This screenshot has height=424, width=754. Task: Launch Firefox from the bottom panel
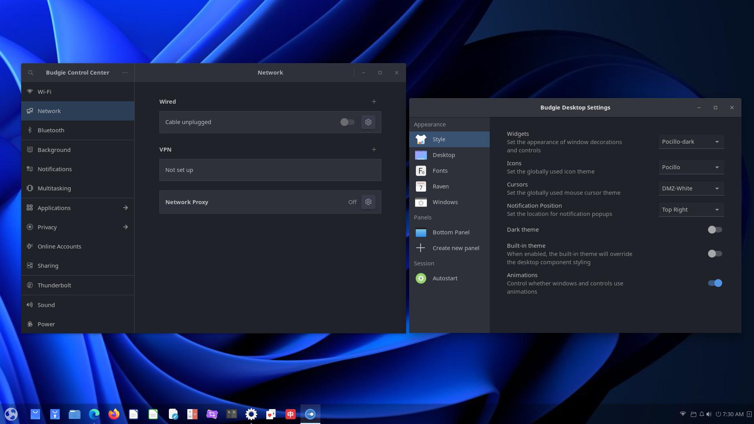[114, 414]
